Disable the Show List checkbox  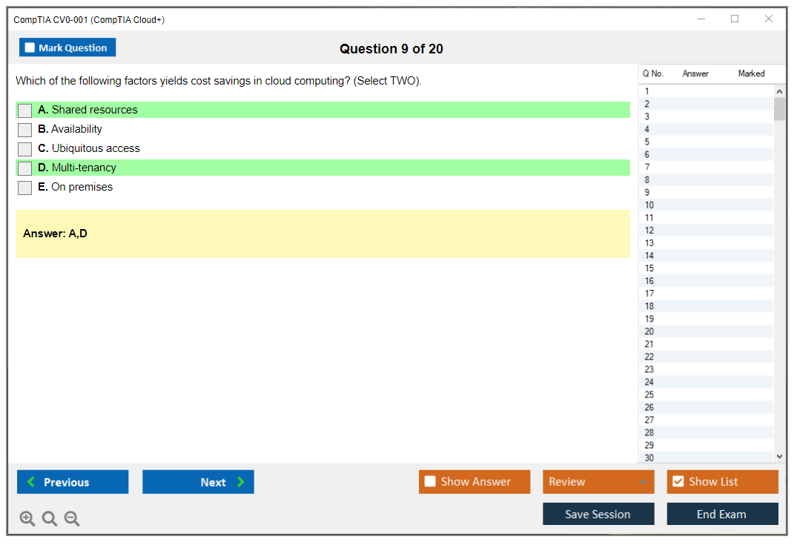(678, 482)
